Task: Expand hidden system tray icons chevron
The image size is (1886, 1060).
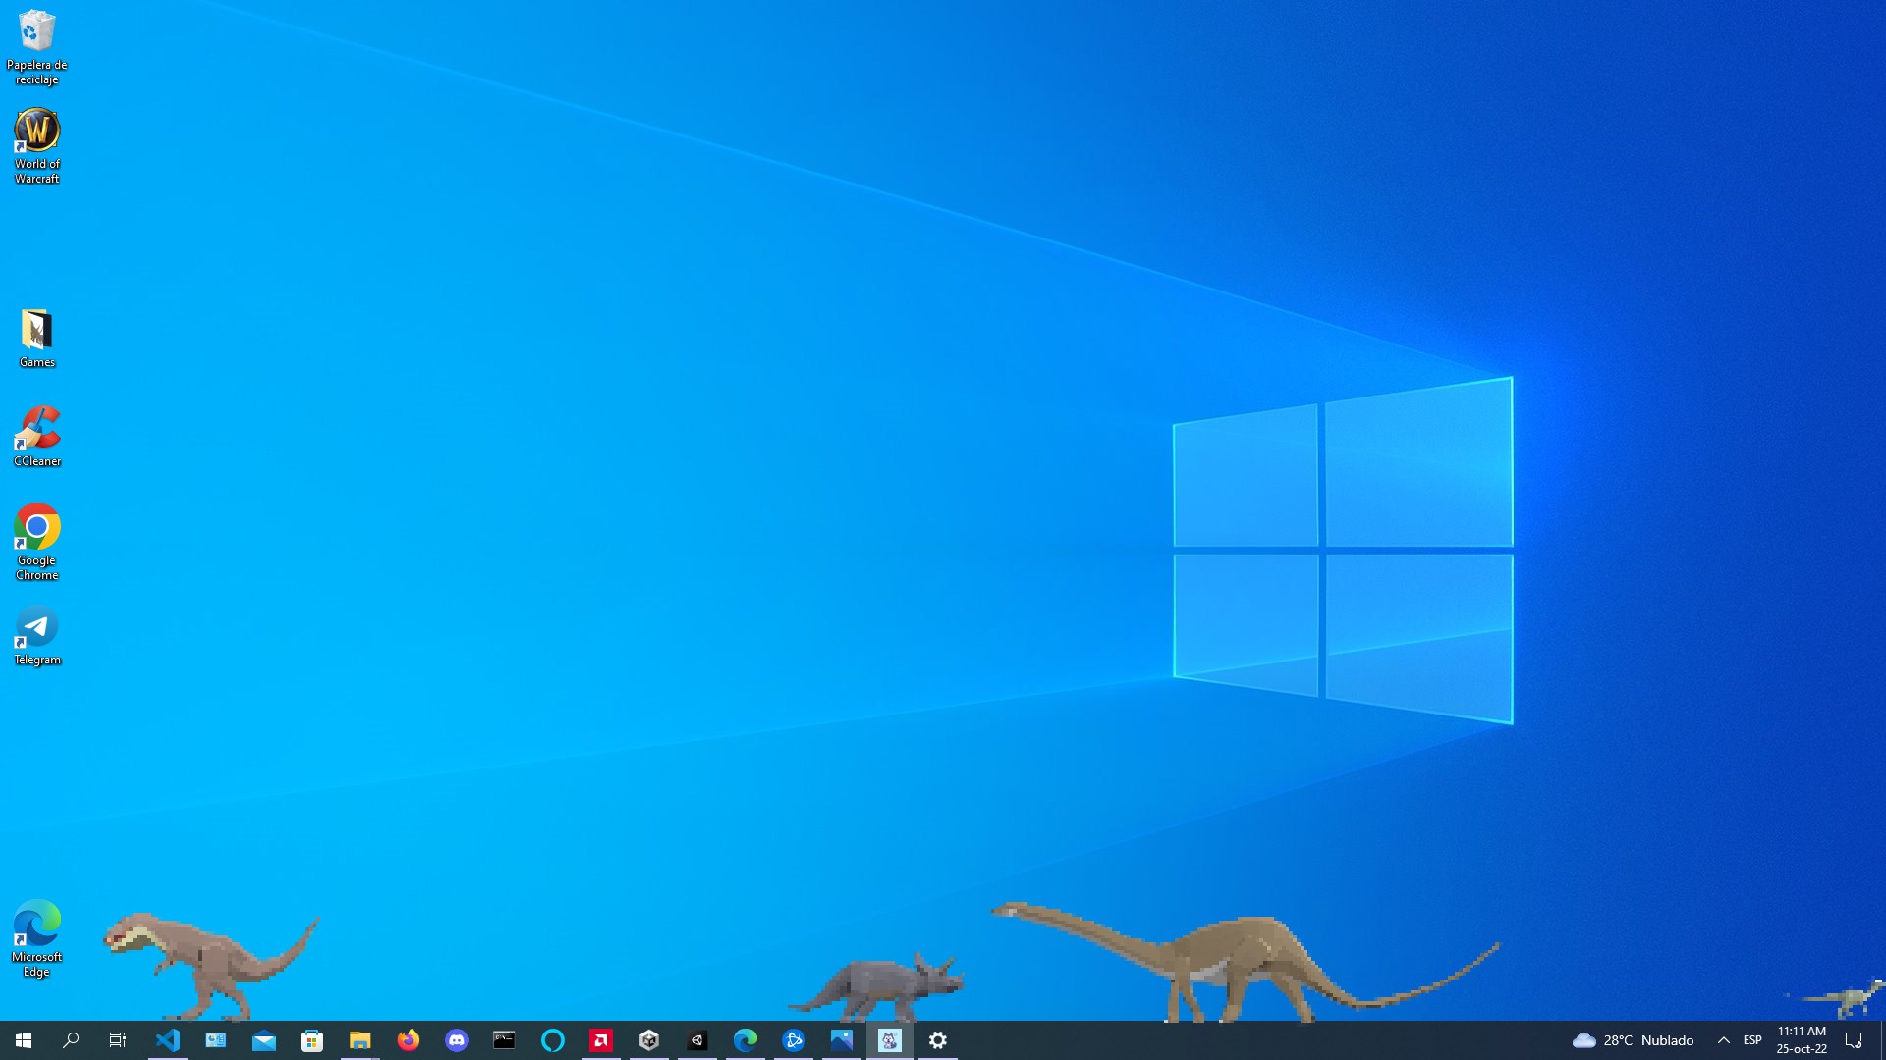Action: pos(1723,1040)
